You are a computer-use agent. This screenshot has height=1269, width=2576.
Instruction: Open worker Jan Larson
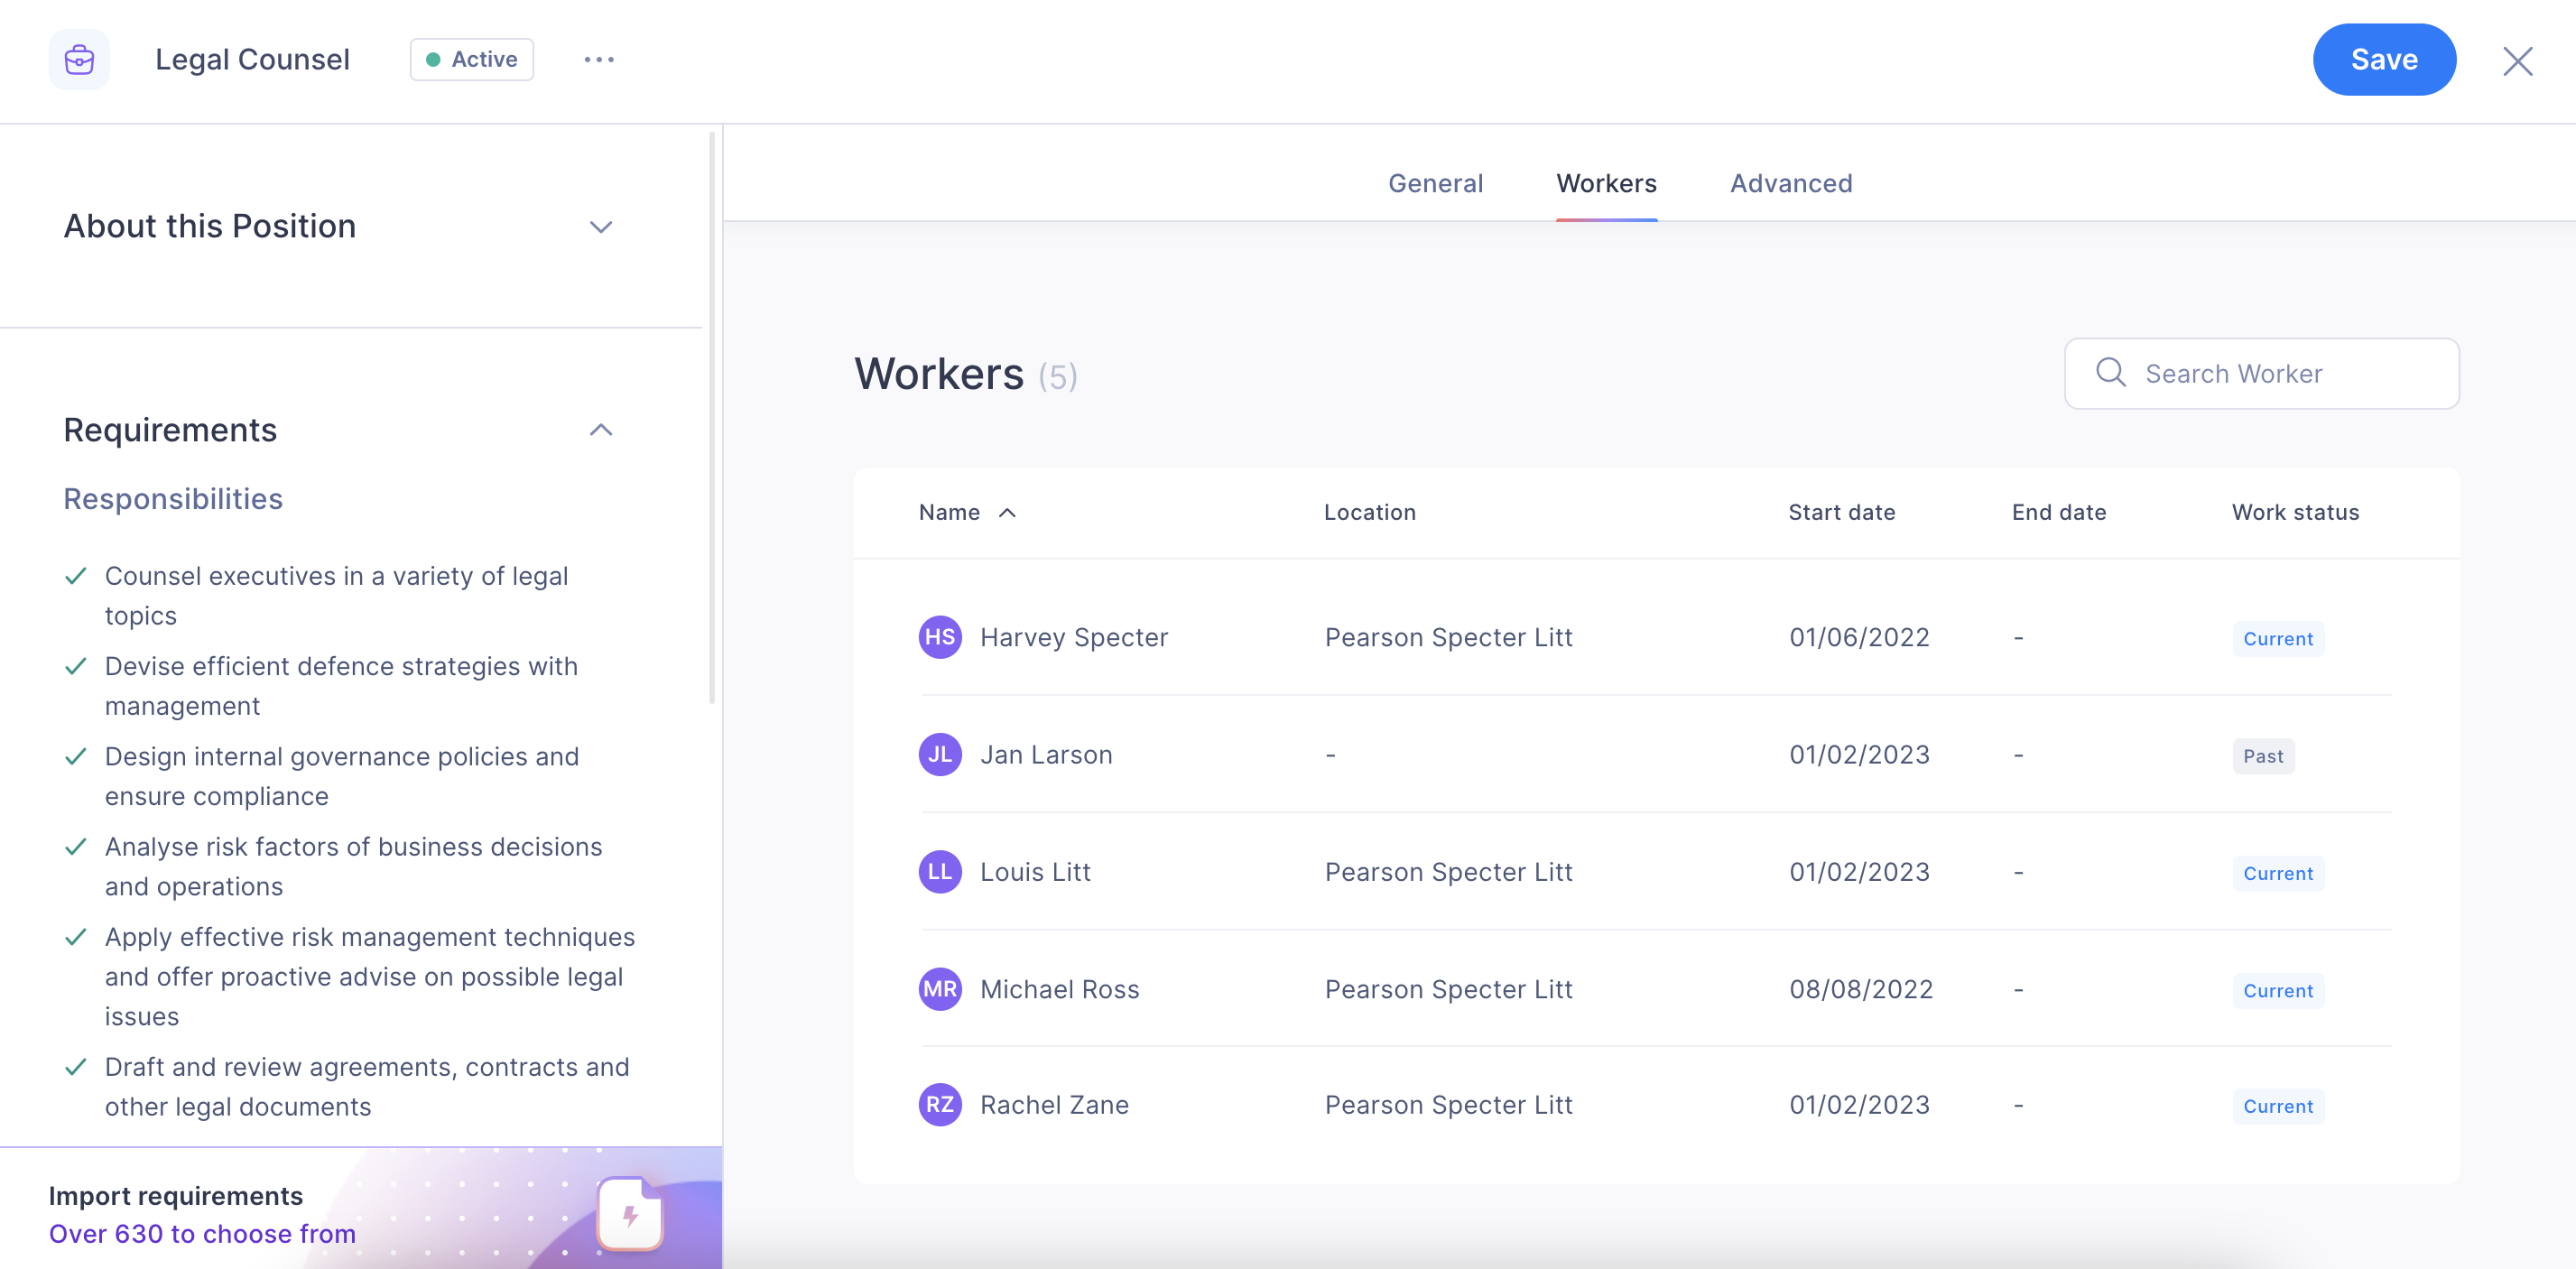point(1045,755)
